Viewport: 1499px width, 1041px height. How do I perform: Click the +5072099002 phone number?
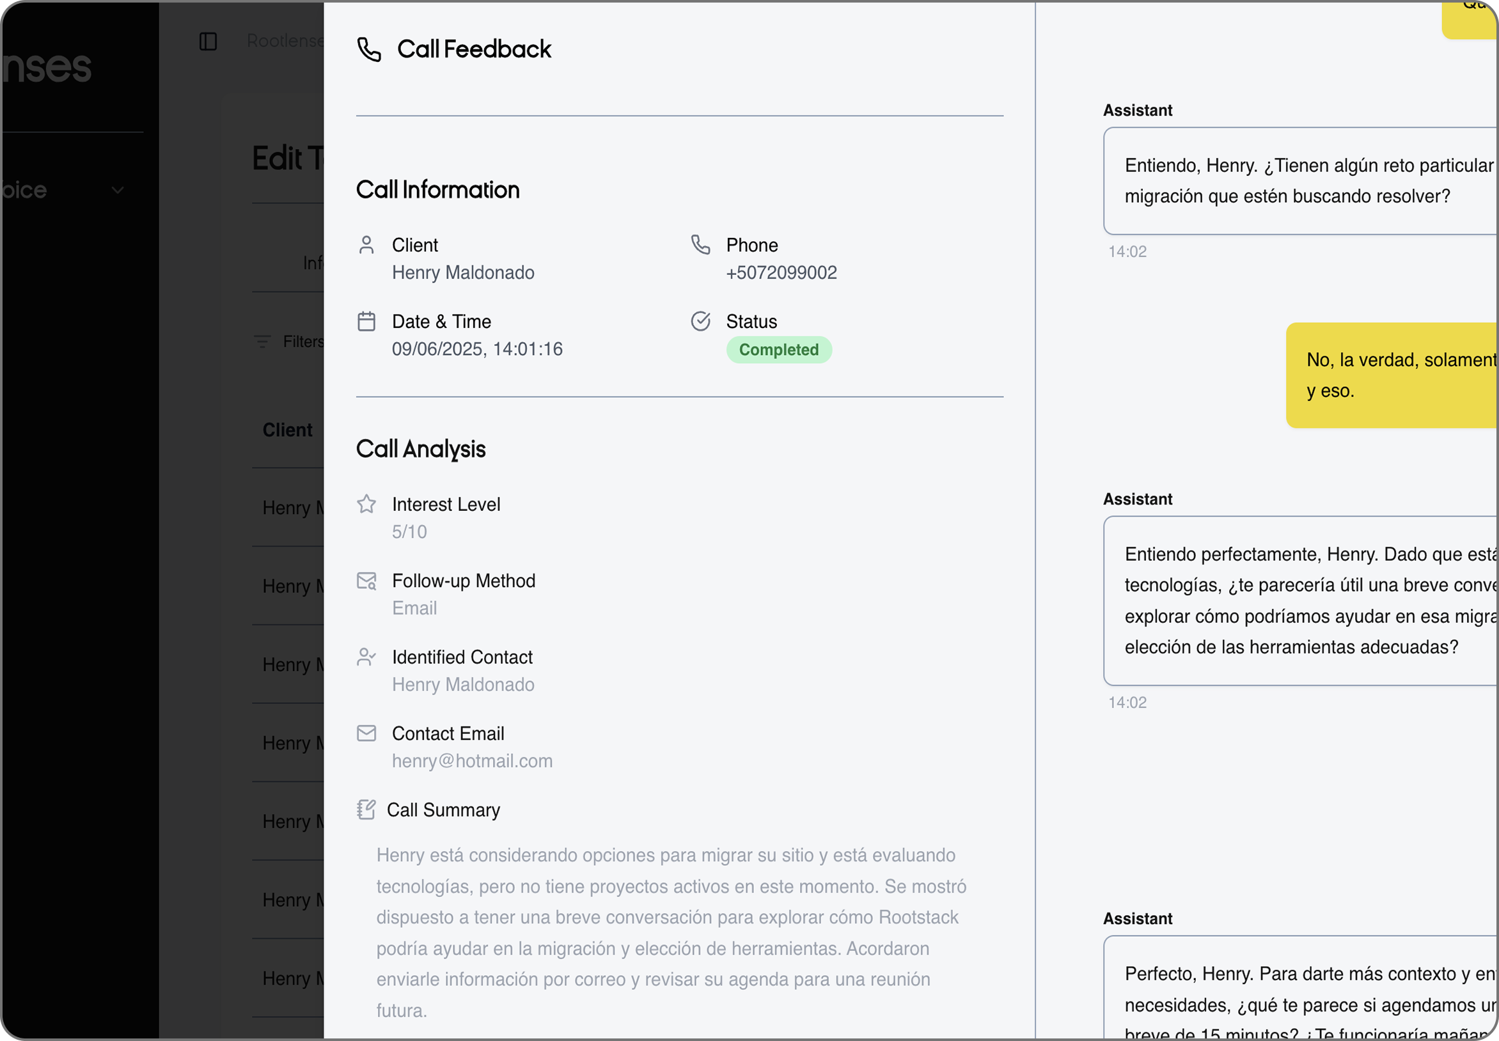tap(781, 272)
